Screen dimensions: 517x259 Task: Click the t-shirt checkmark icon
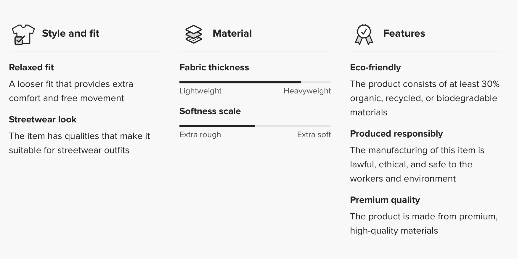click(x=23, y=35)
